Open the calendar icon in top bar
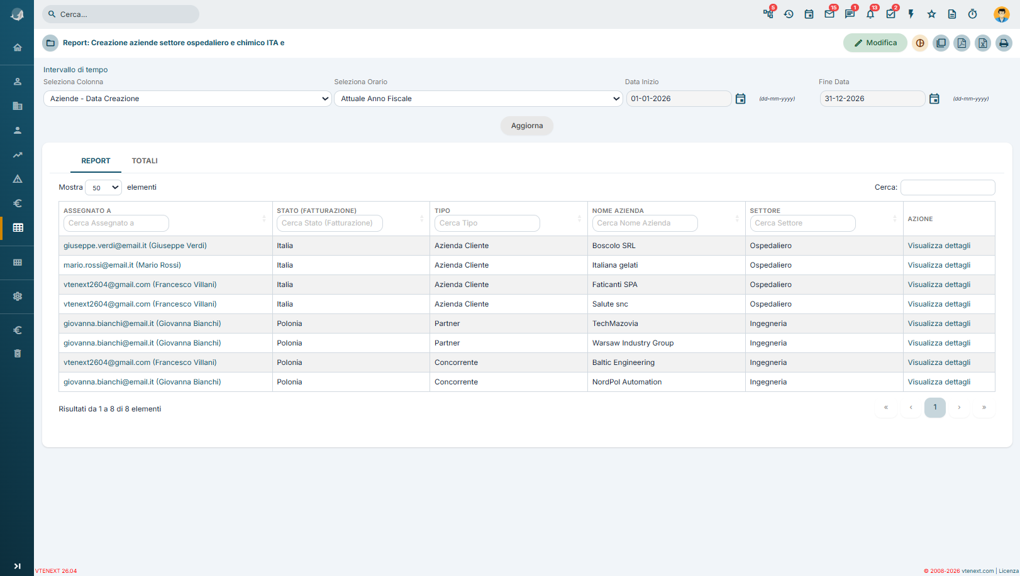 click(809, 14)
